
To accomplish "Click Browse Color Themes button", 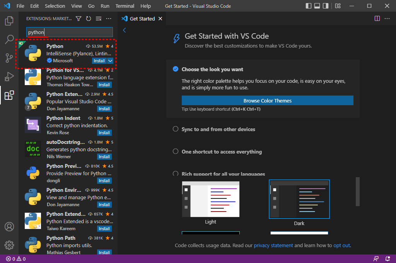I will point(268,101).
